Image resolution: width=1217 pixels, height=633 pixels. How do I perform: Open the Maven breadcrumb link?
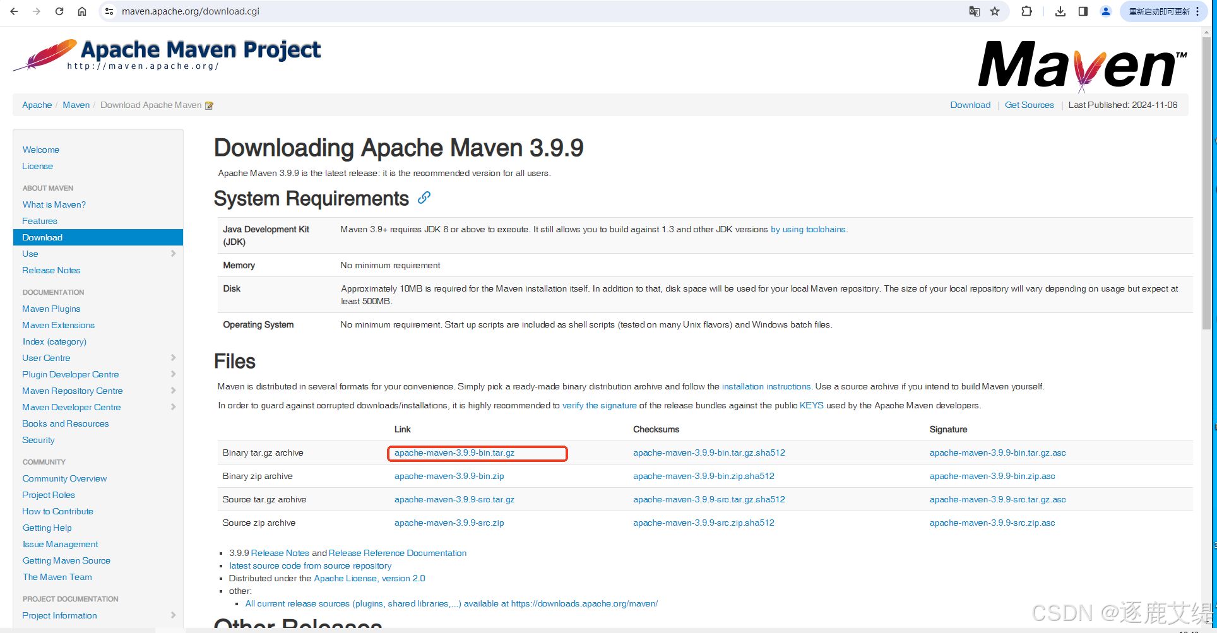point(76,105)
